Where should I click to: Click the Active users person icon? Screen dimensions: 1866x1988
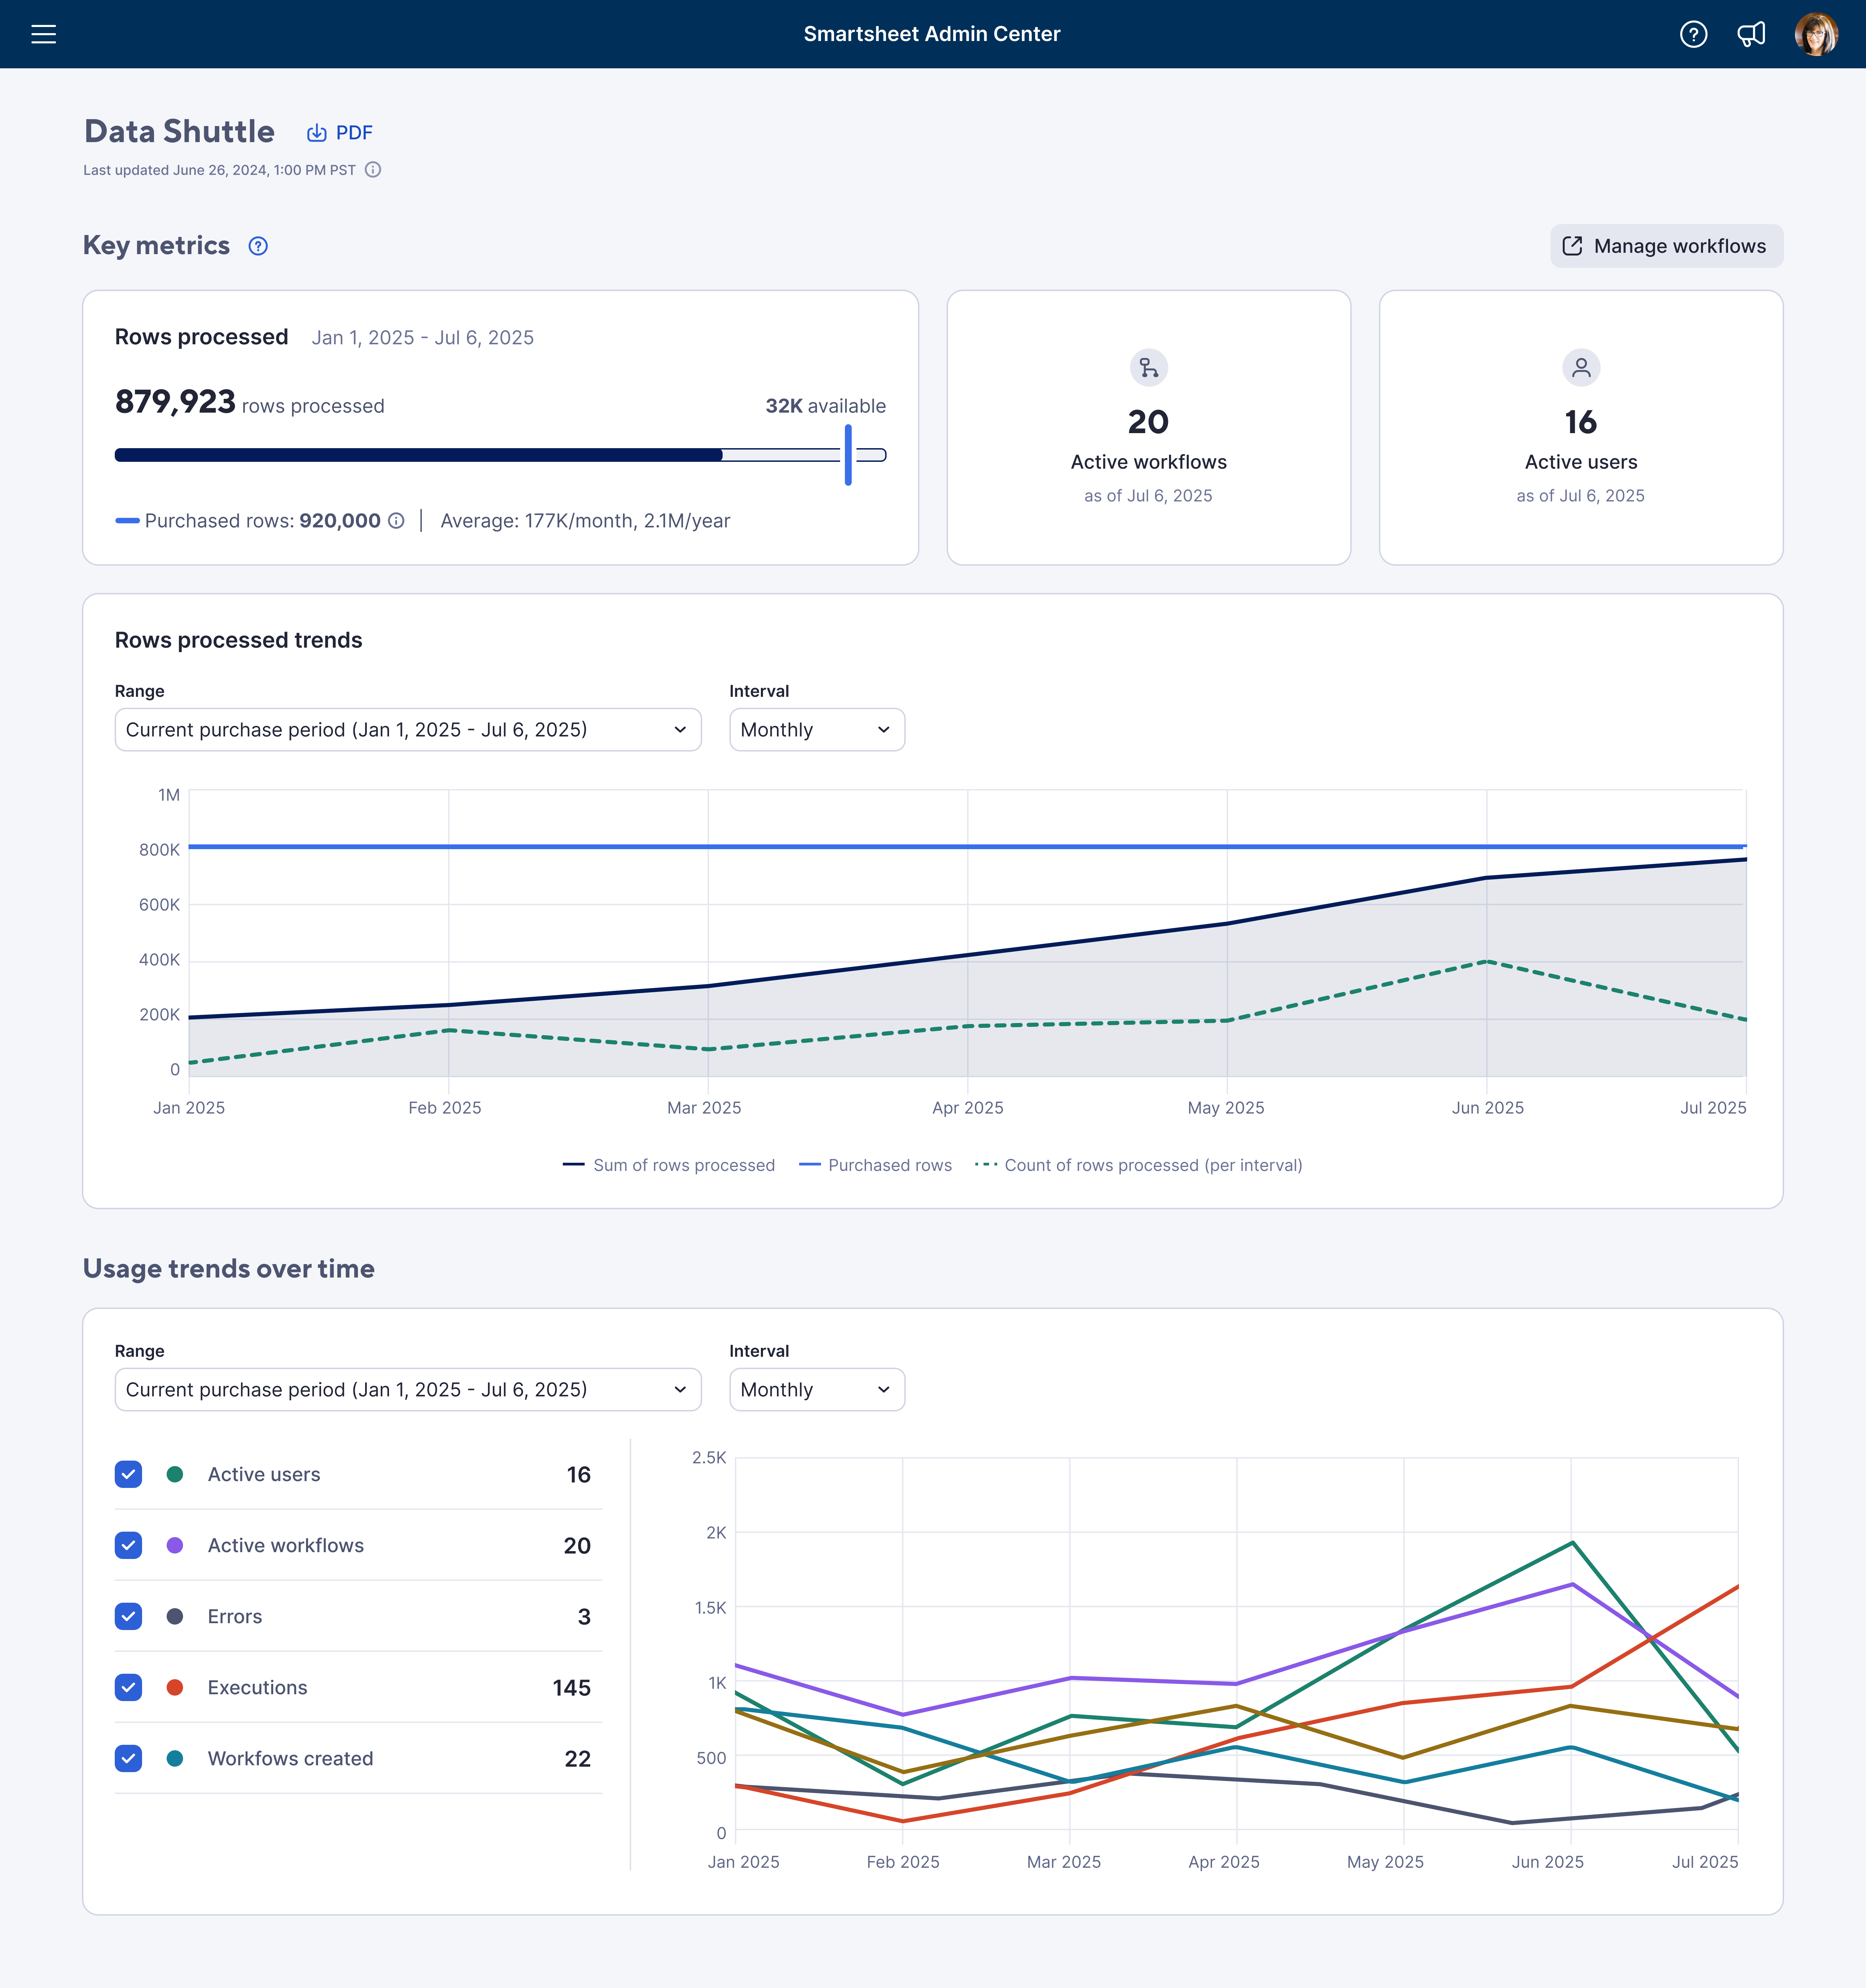tap(1581, 368)
